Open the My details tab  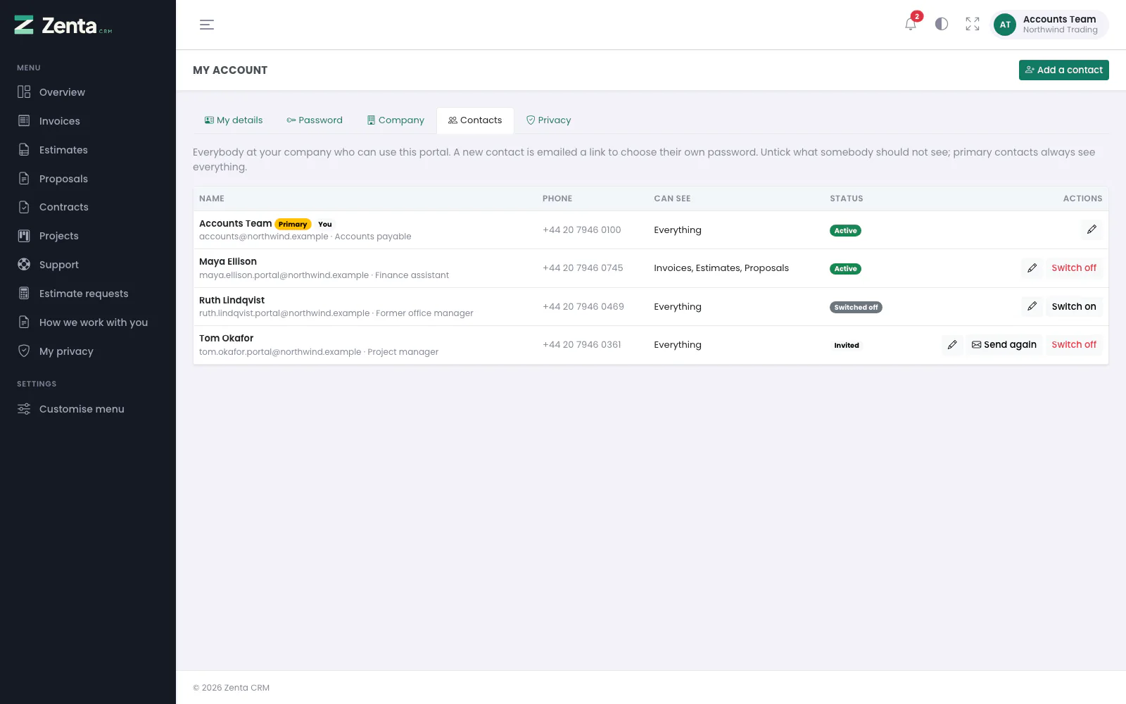click(234, 120)
